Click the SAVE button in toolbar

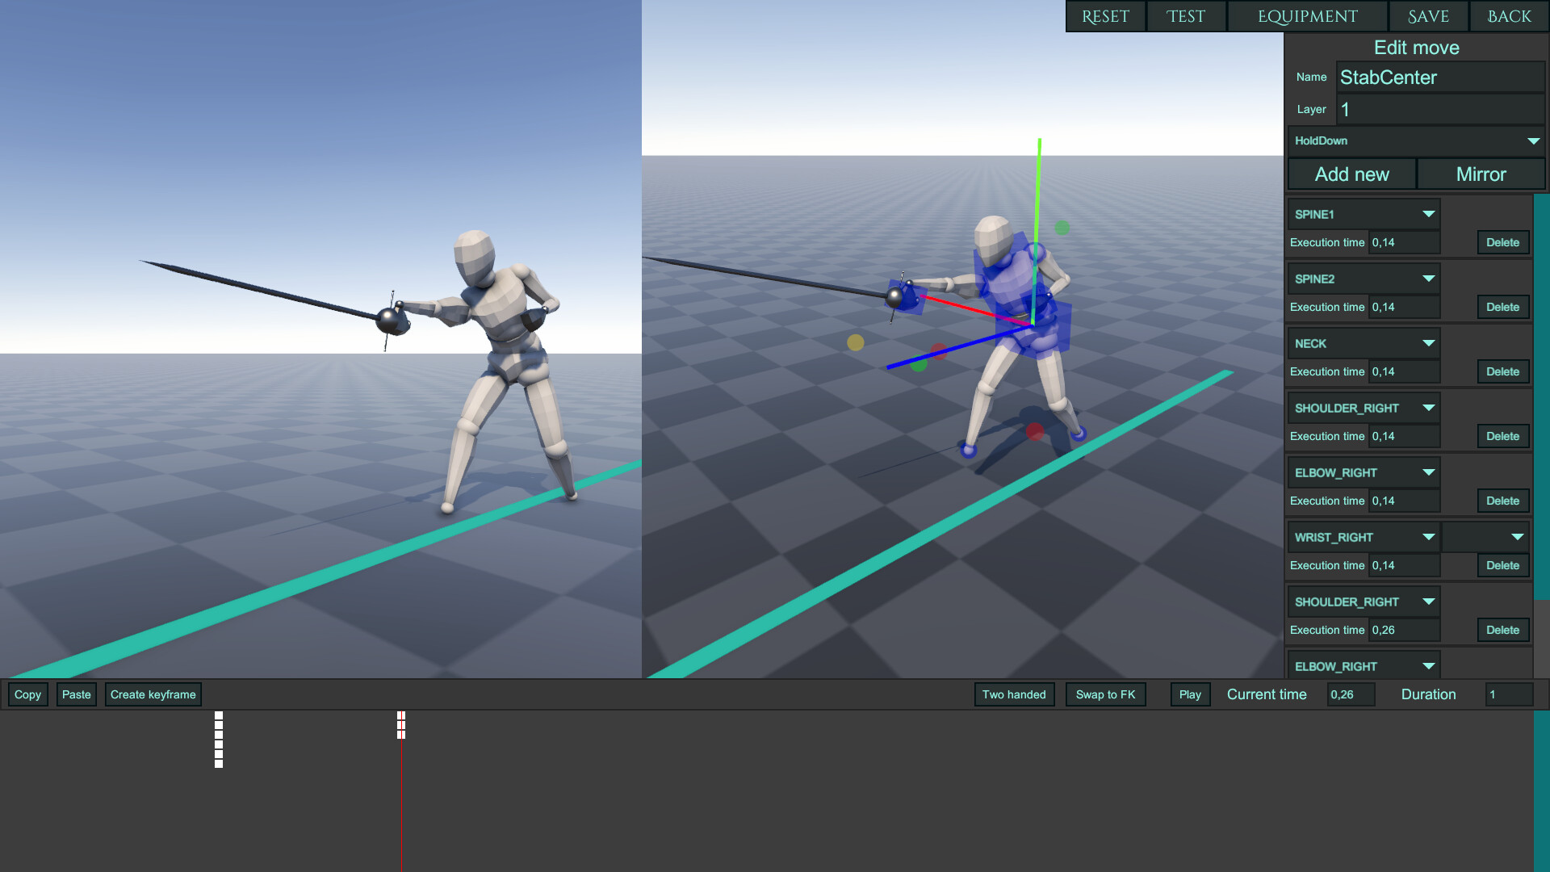click(x=1427, y=16)
